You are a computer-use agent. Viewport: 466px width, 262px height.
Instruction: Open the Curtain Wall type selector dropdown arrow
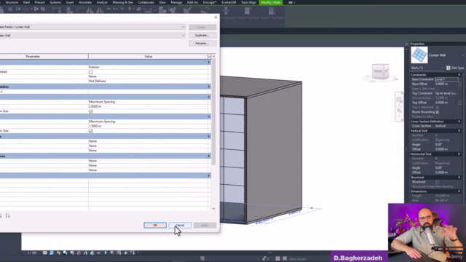click(462, 55)
